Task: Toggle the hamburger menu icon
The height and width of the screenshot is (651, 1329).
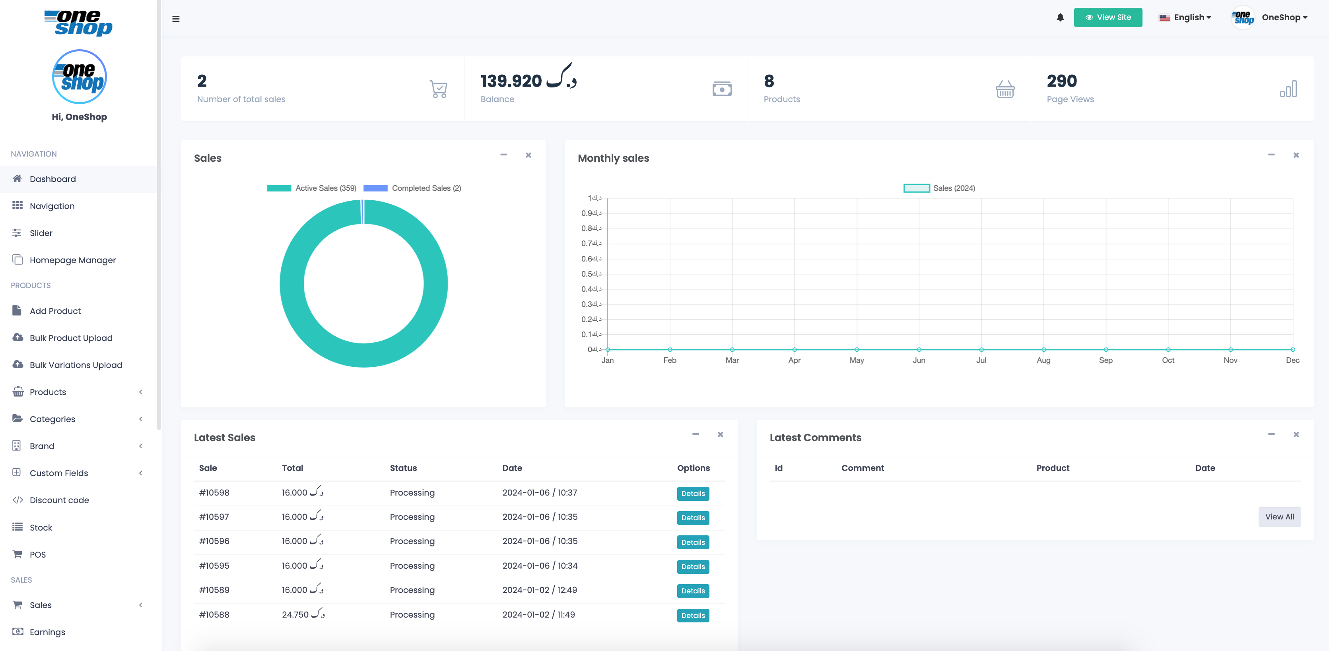Action: [176, 18]
